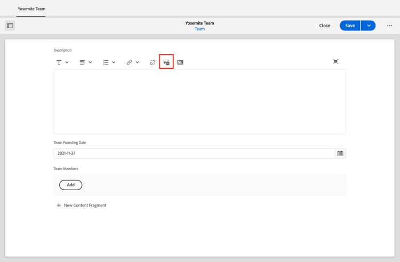Expand the link options chevron
This screenshot has height=262, width=400.
click(x=137, y=62)
